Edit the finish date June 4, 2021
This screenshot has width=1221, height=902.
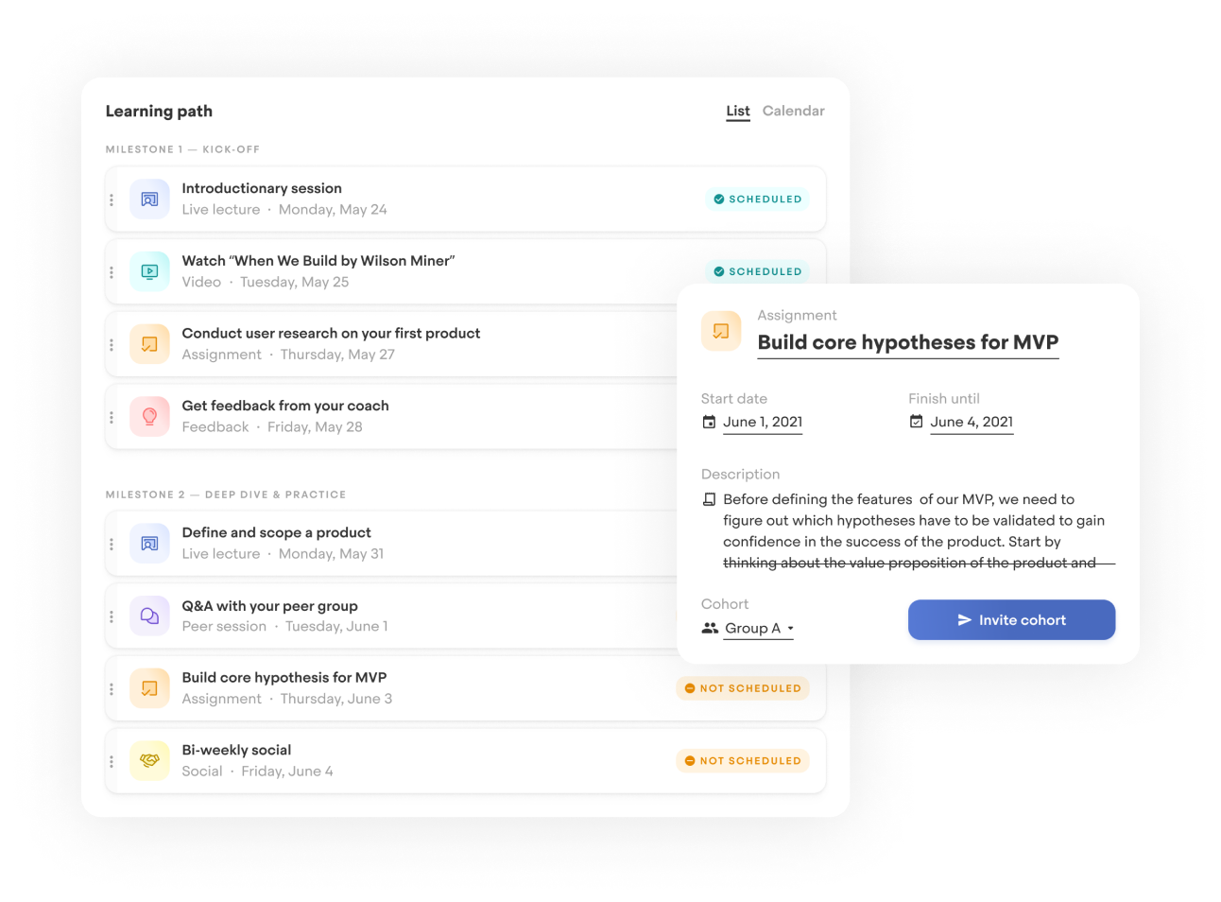coord(972,423)
